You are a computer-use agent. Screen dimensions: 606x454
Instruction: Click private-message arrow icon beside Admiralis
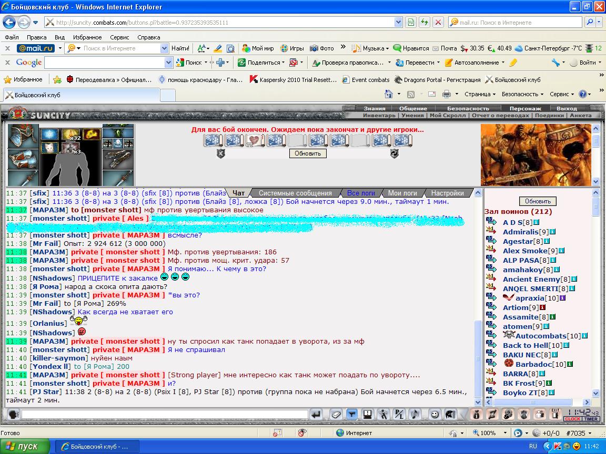click(x=491, y=231)
